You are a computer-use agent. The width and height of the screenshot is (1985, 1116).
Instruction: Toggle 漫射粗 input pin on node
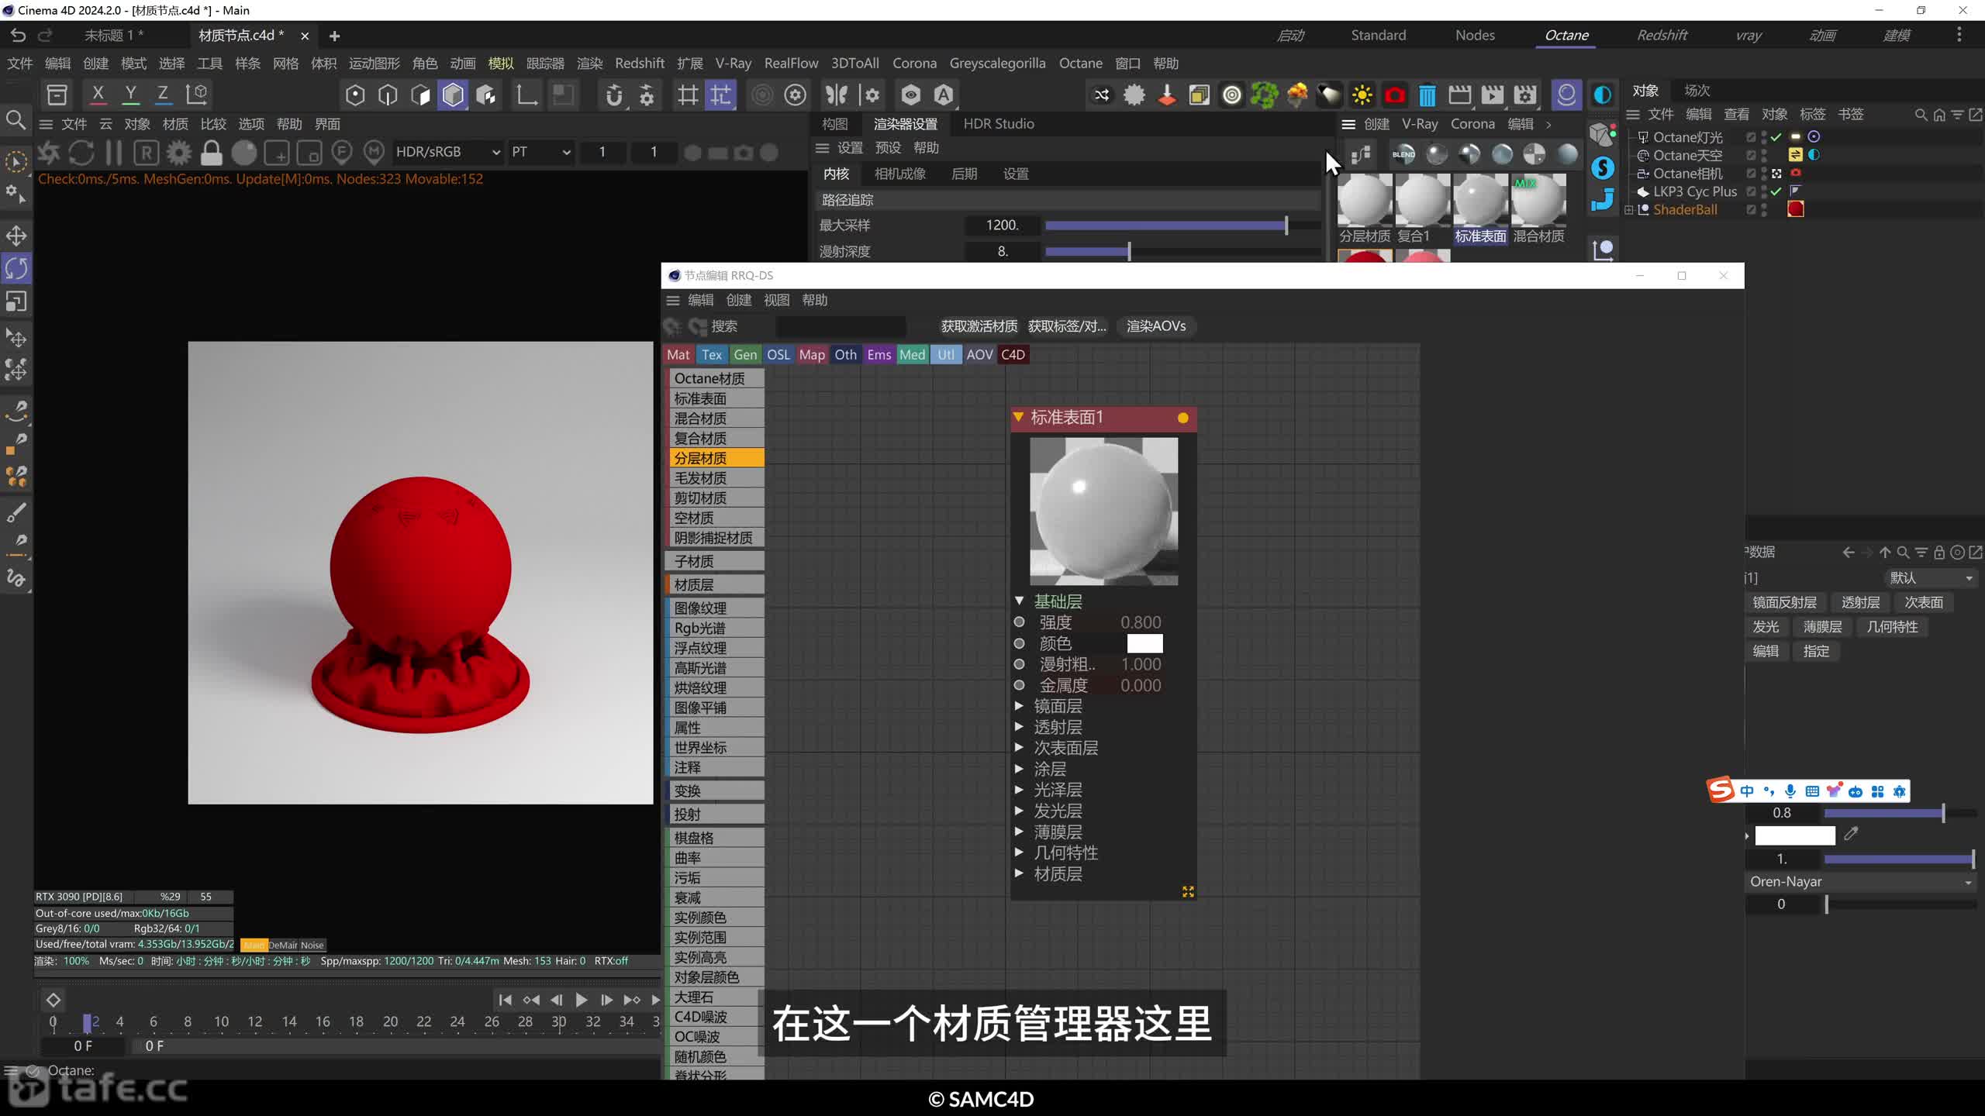click(1020, 664)
